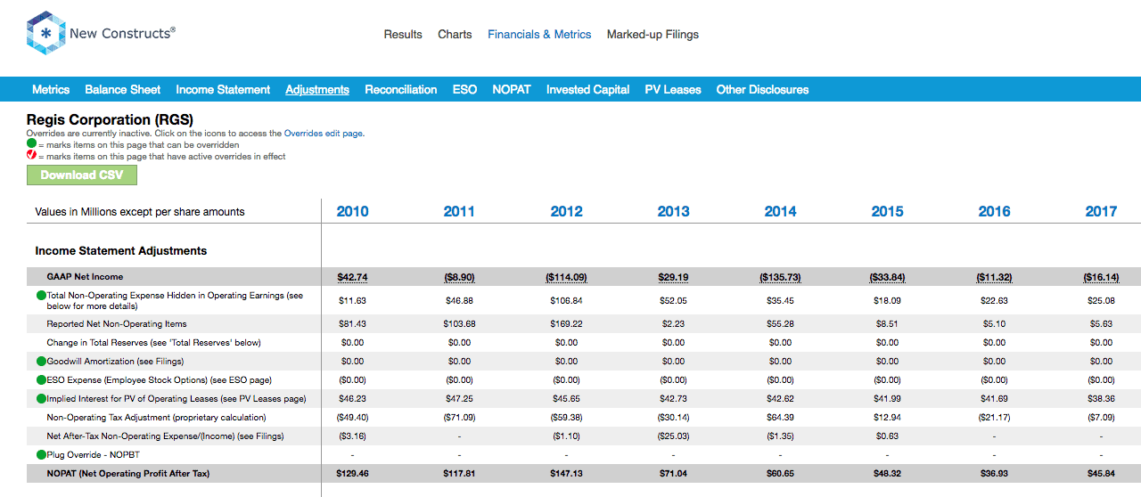Click the Download CSV button
Screen dimensions: 1141x497
coord(82,175)
